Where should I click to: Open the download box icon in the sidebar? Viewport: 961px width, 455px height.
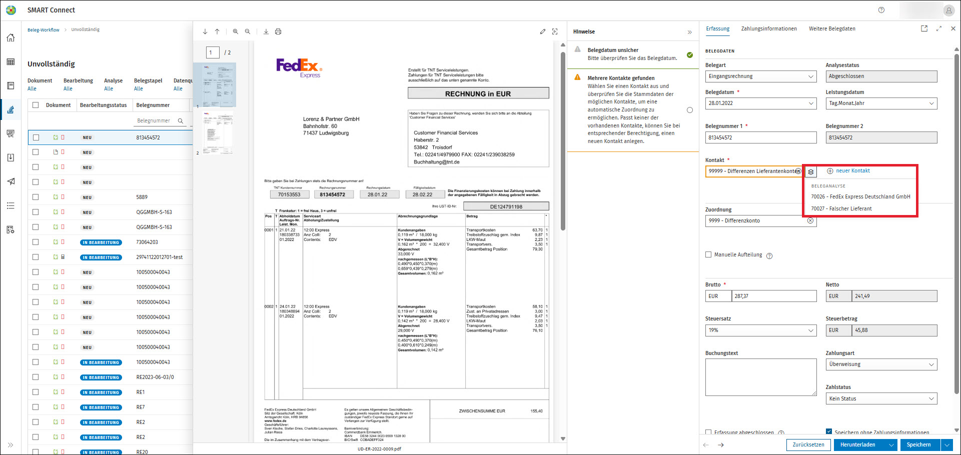click(11, 157)
